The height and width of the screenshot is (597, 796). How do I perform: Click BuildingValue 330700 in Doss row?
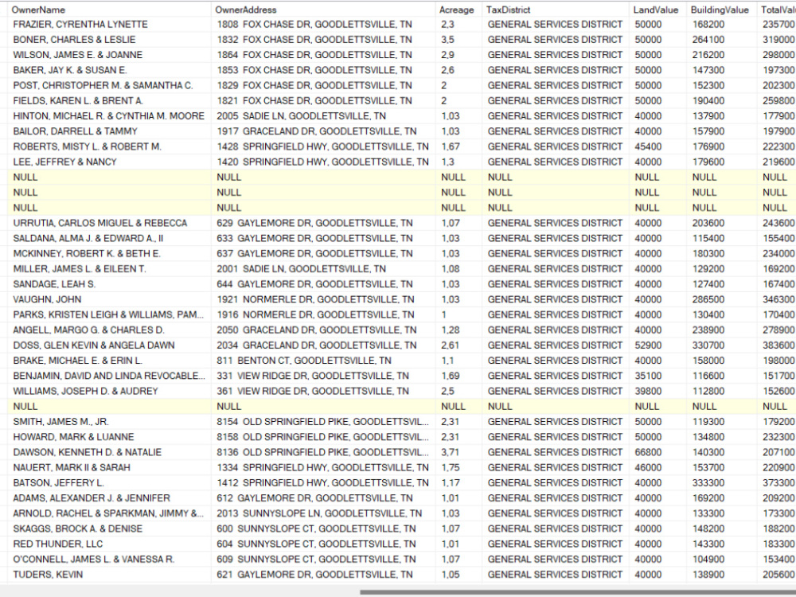click(x=721, y=345)
